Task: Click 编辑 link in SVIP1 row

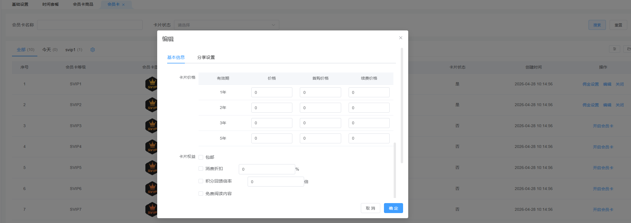Action: (607, 84)
